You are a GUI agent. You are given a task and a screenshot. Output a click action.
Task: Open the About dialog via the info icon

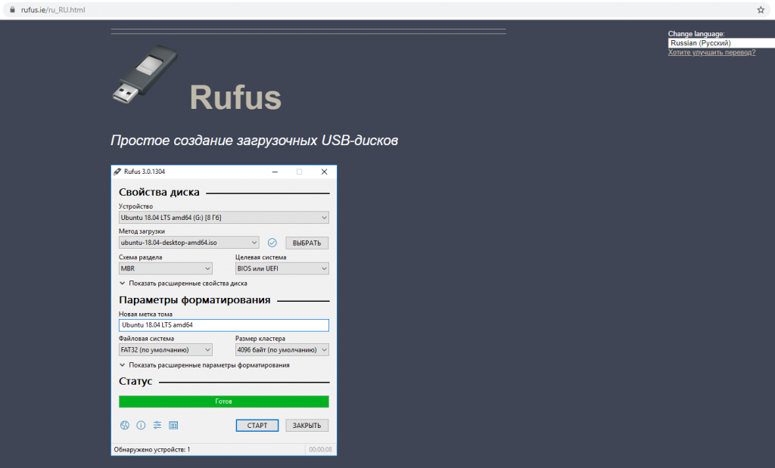(x=141, y=425)
